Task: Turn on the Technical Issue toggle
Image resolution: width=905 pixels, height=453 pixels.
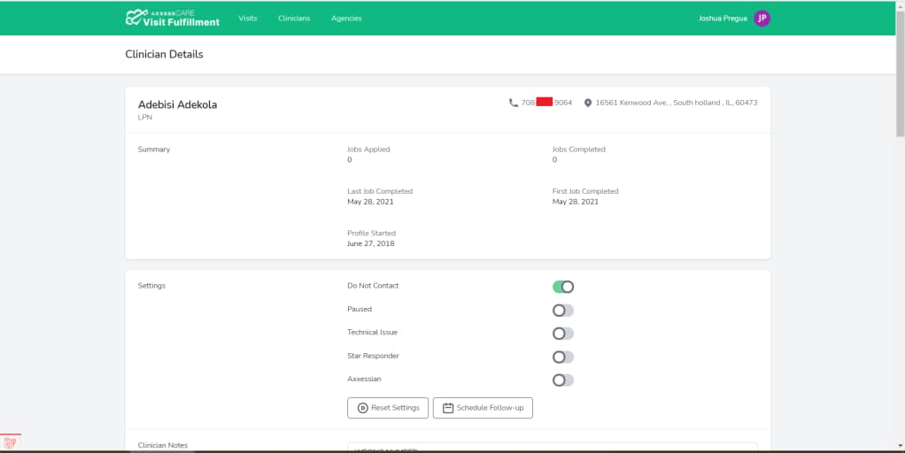Action: click(562, 334)
